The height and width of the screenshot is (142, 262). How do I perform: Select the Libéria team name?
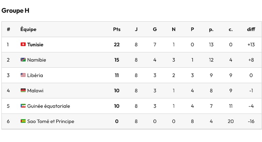(x=35, y=75)
